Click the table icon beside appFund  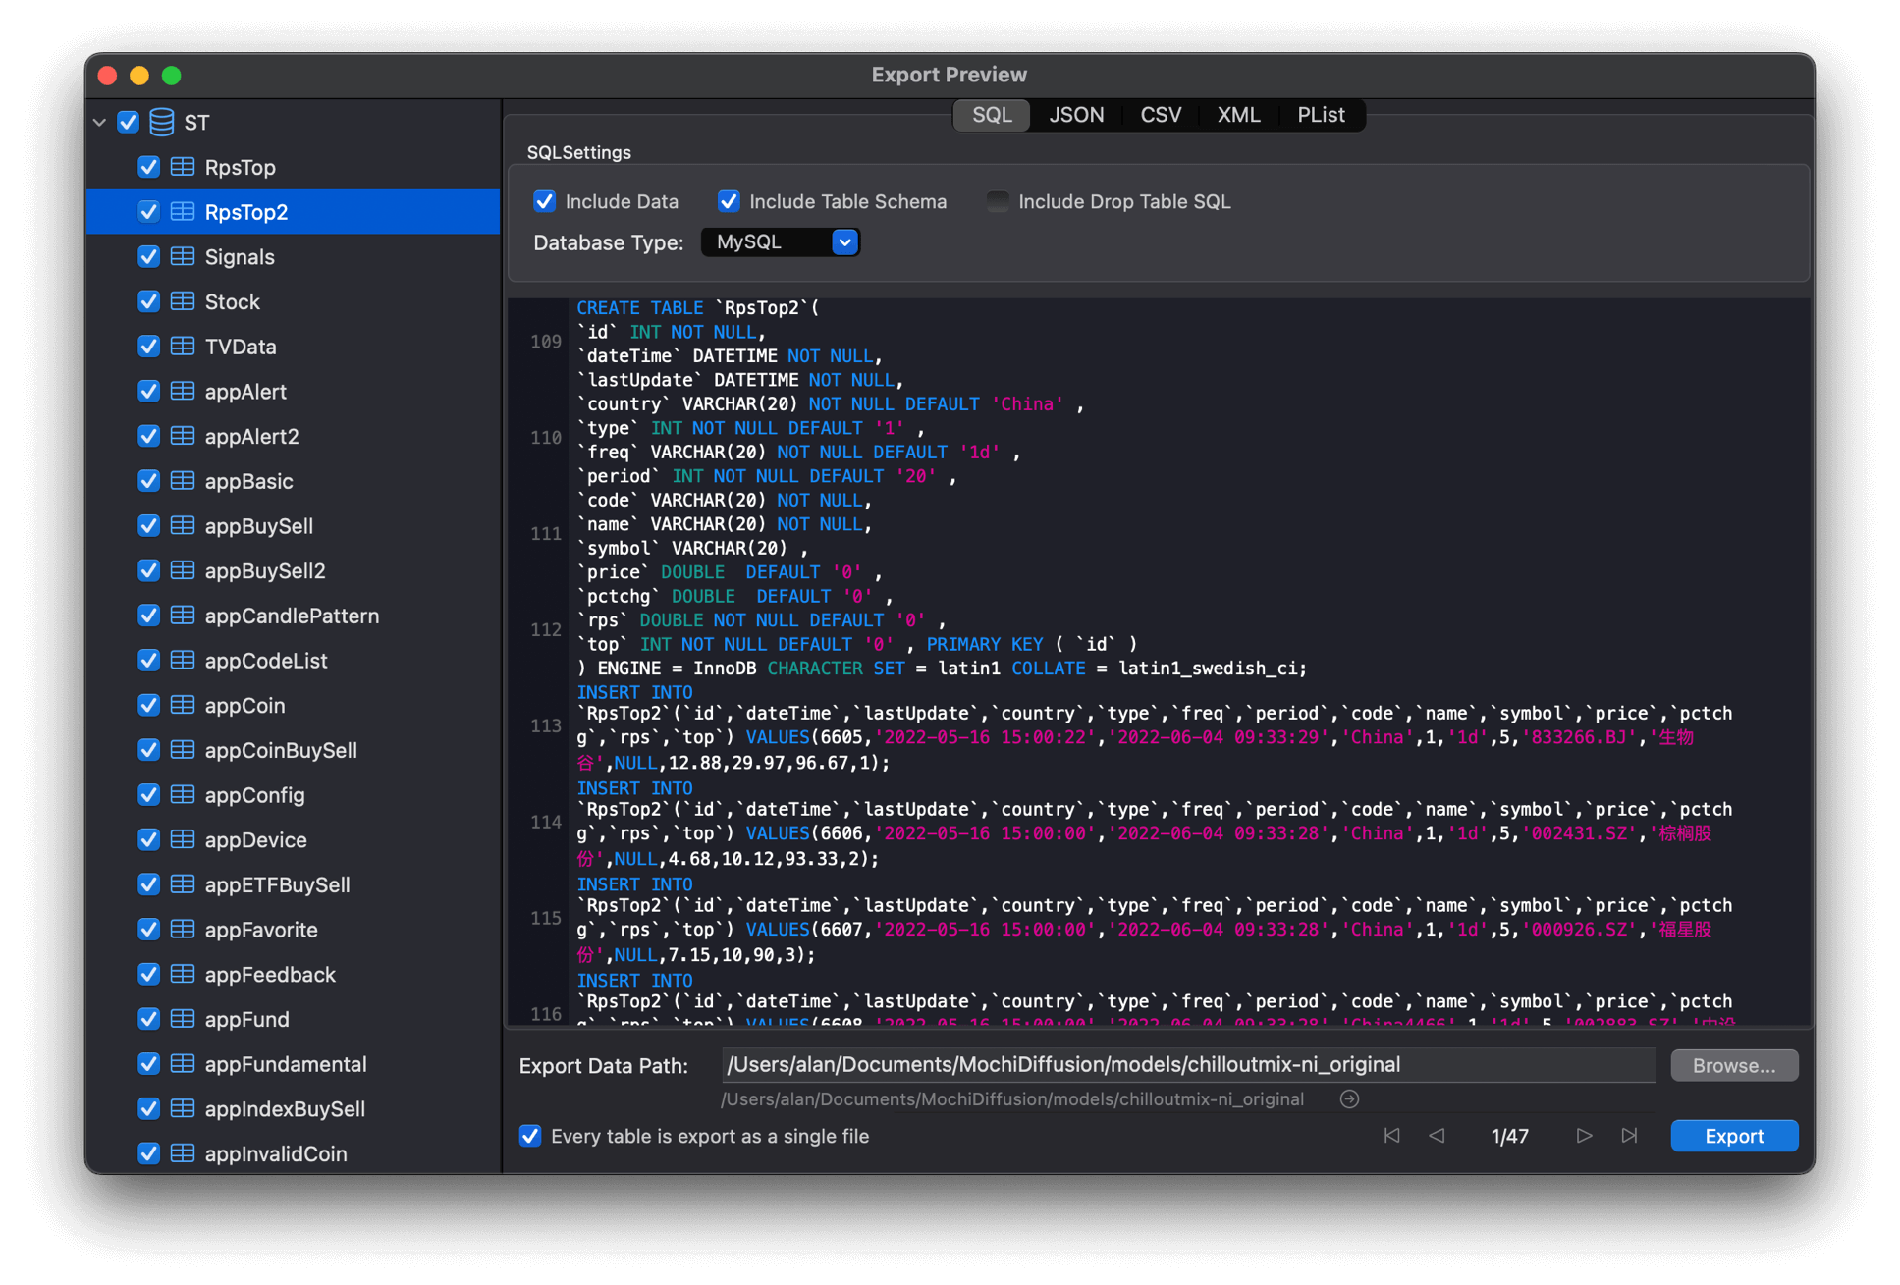click(x=183, y=1019)
